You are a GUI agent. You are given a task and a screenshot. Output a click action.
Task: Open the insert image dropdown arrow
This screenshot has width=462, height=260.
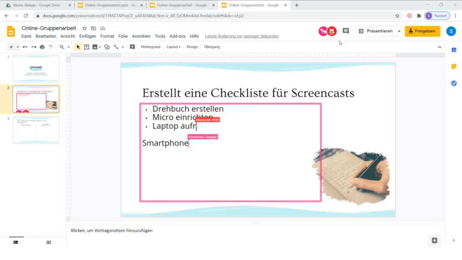pos(100,47)
